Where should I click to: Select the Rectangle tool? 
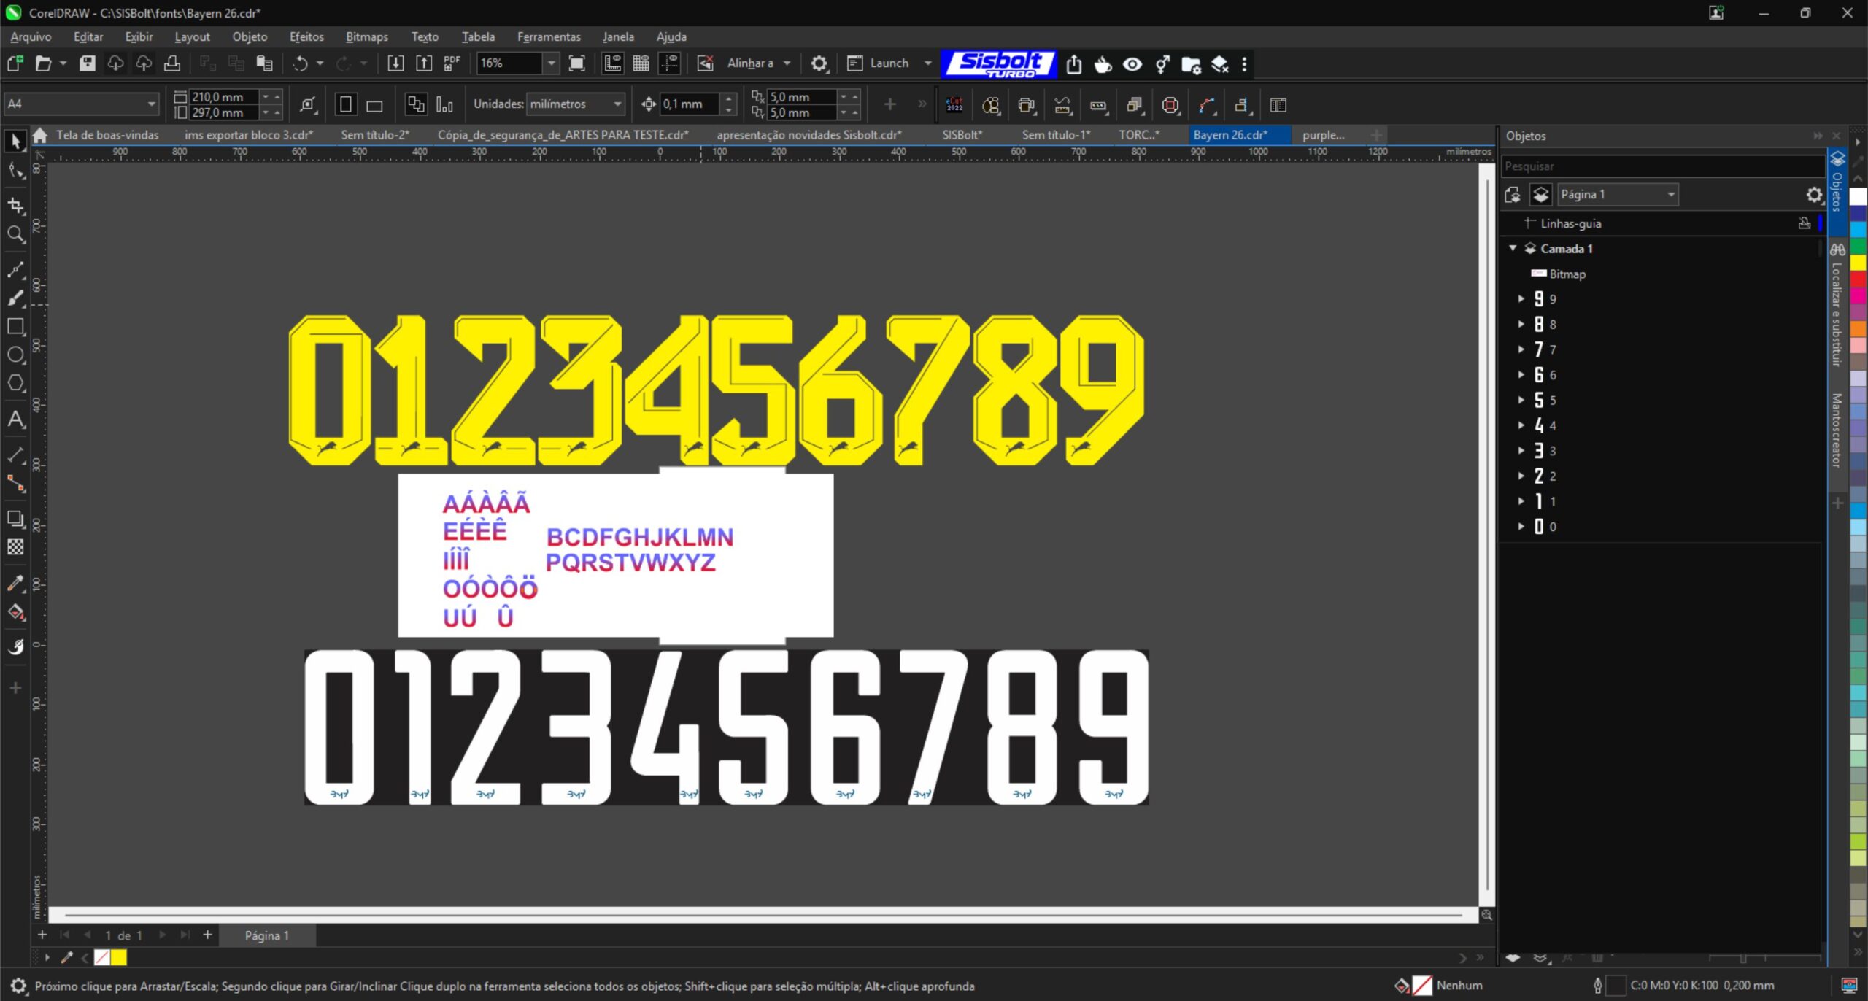(15, 326)
